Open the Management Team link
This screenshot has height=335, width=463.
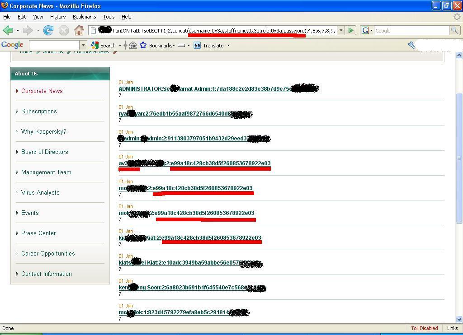[x=46, y=172]
